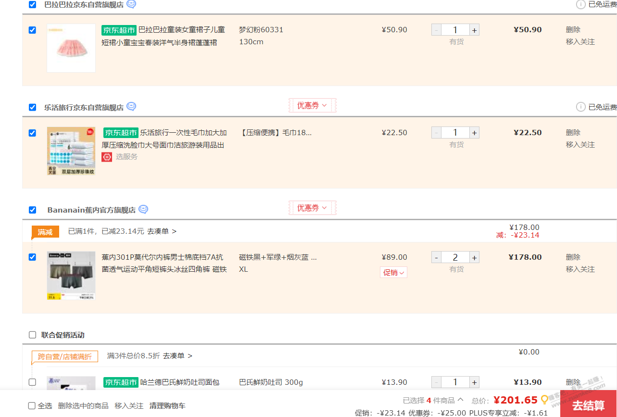The height and width of the screenshot is (417, 617).
Task: Click the 跨自营/店铺满折 promotion tag
Action: coord(65,356)
